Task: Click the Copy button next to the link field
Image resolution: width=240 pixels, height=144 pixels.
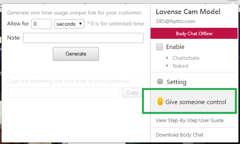Action: (132, 92)
